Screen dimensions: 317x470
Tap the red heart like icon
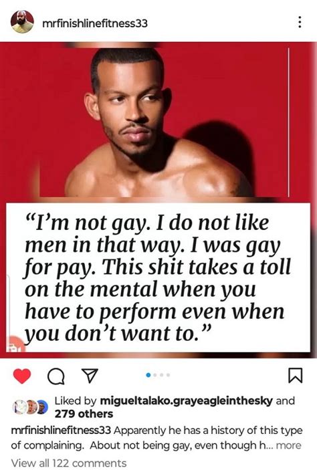(x=22, y=376)
